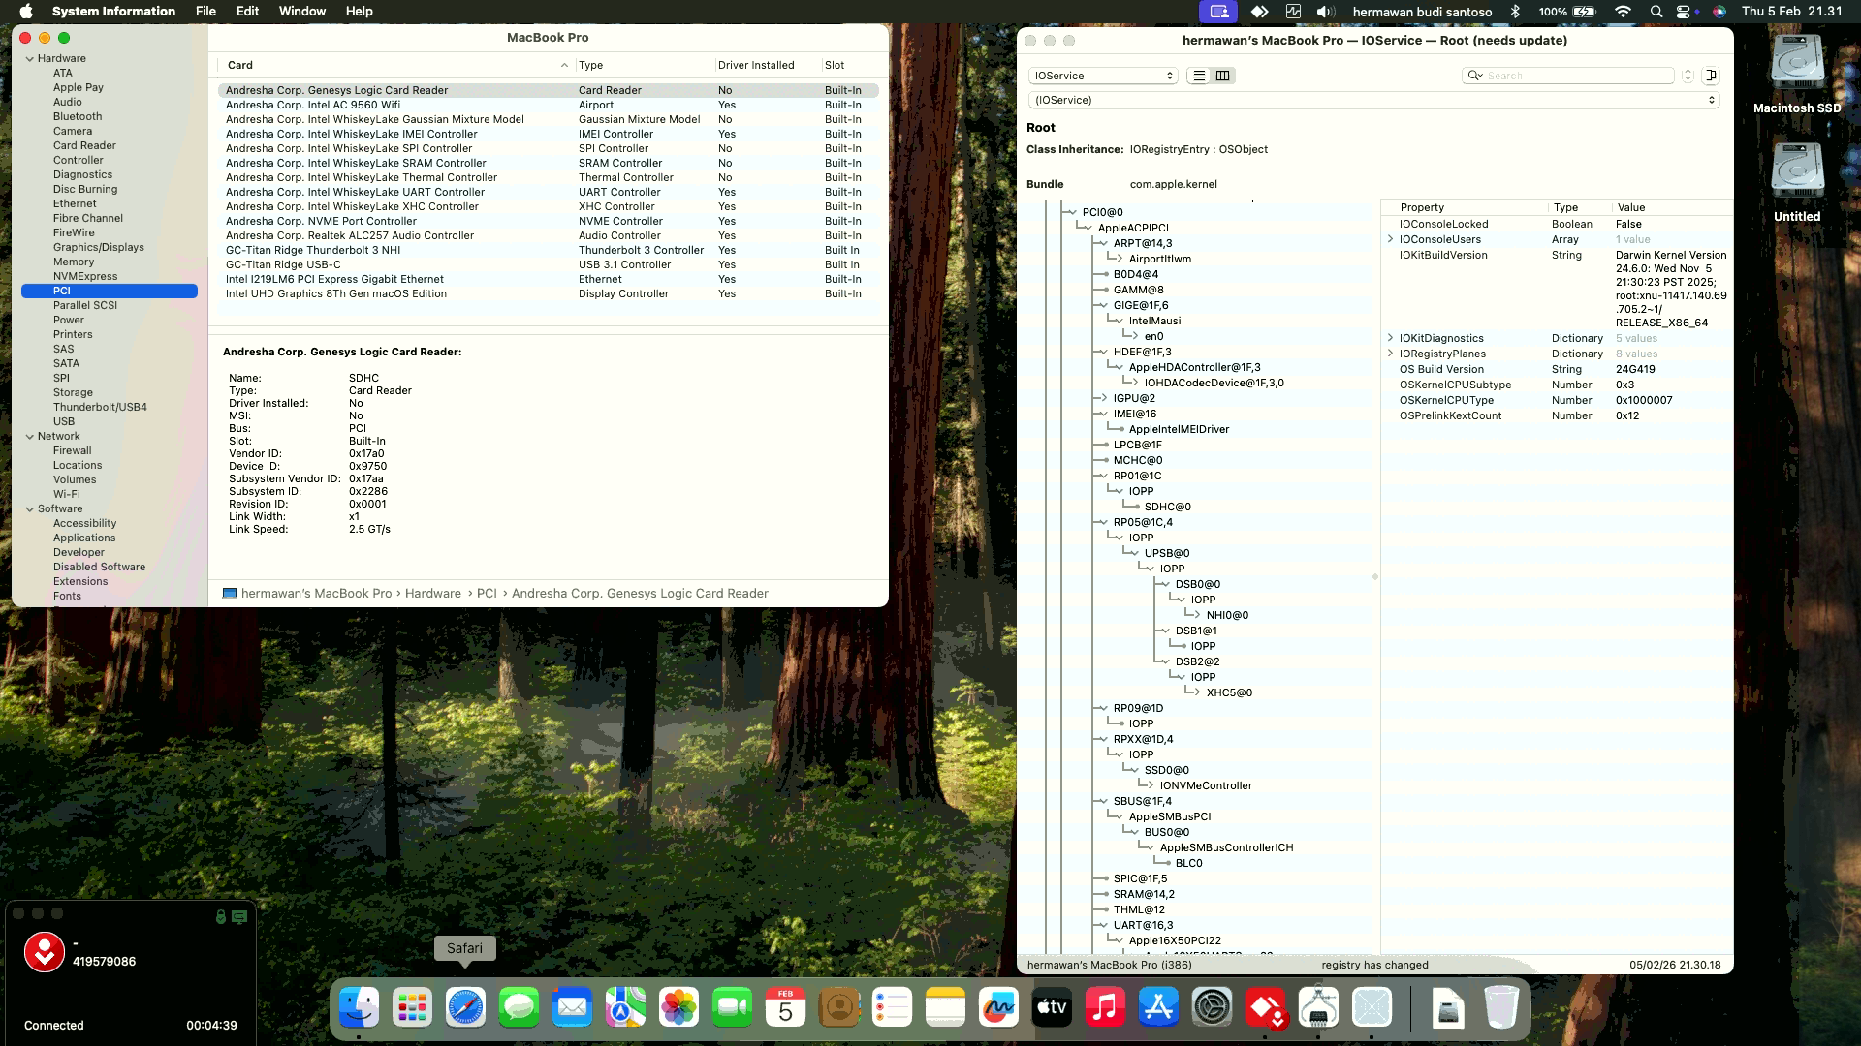Open the Untitled desktop drive
This screenshot has height=1046, width=1861.
click(x=1797, y=183)
